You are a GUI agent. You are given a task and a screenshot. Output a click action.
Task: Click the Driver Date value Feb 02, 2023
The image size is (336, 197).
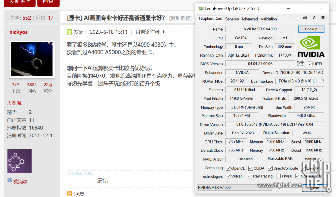click(x=243, y=133)
